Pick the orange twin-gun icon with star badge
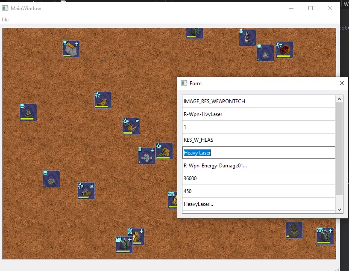The width and height of the screenshot is (349, 271). [x=131, y=126]
